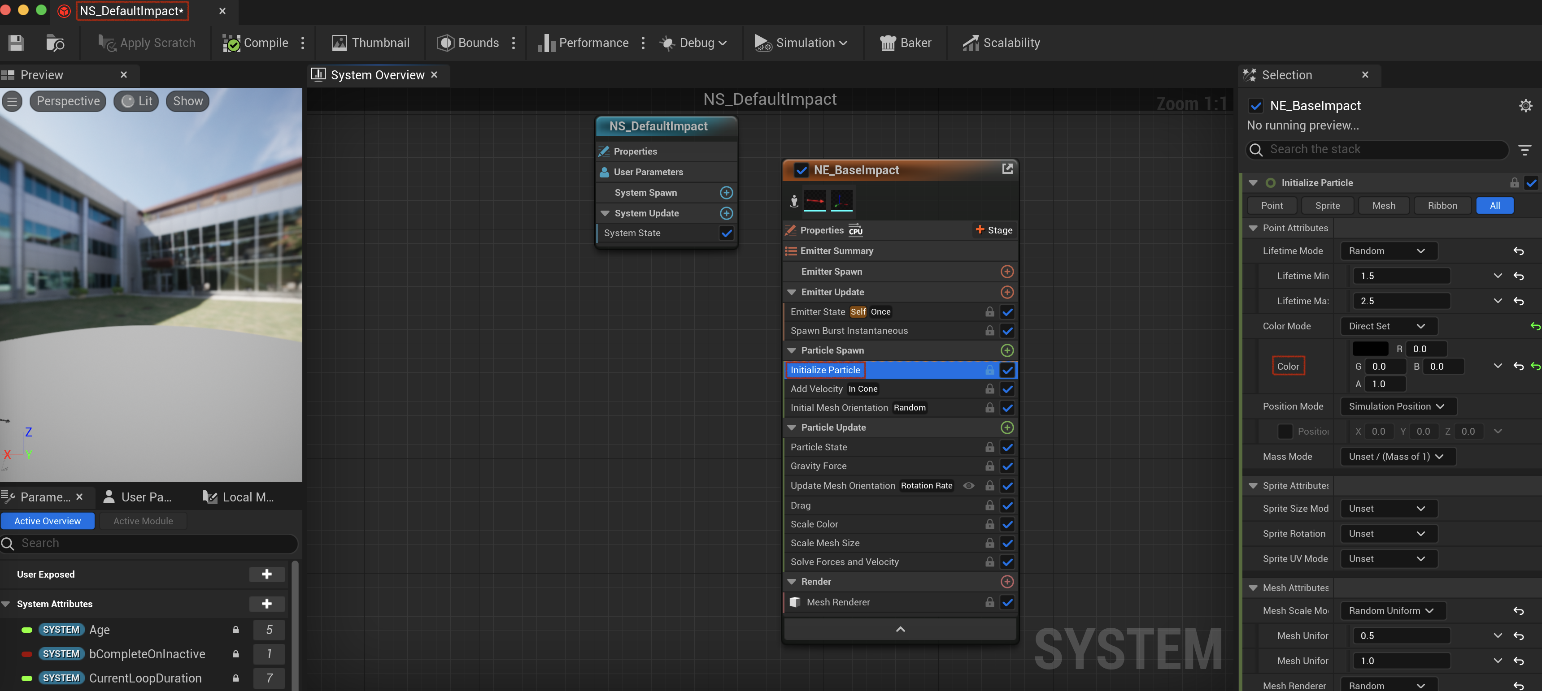Open Compile options three-dot menu
This screenshot has height=691, width=1542.
(x=303, y=43)
